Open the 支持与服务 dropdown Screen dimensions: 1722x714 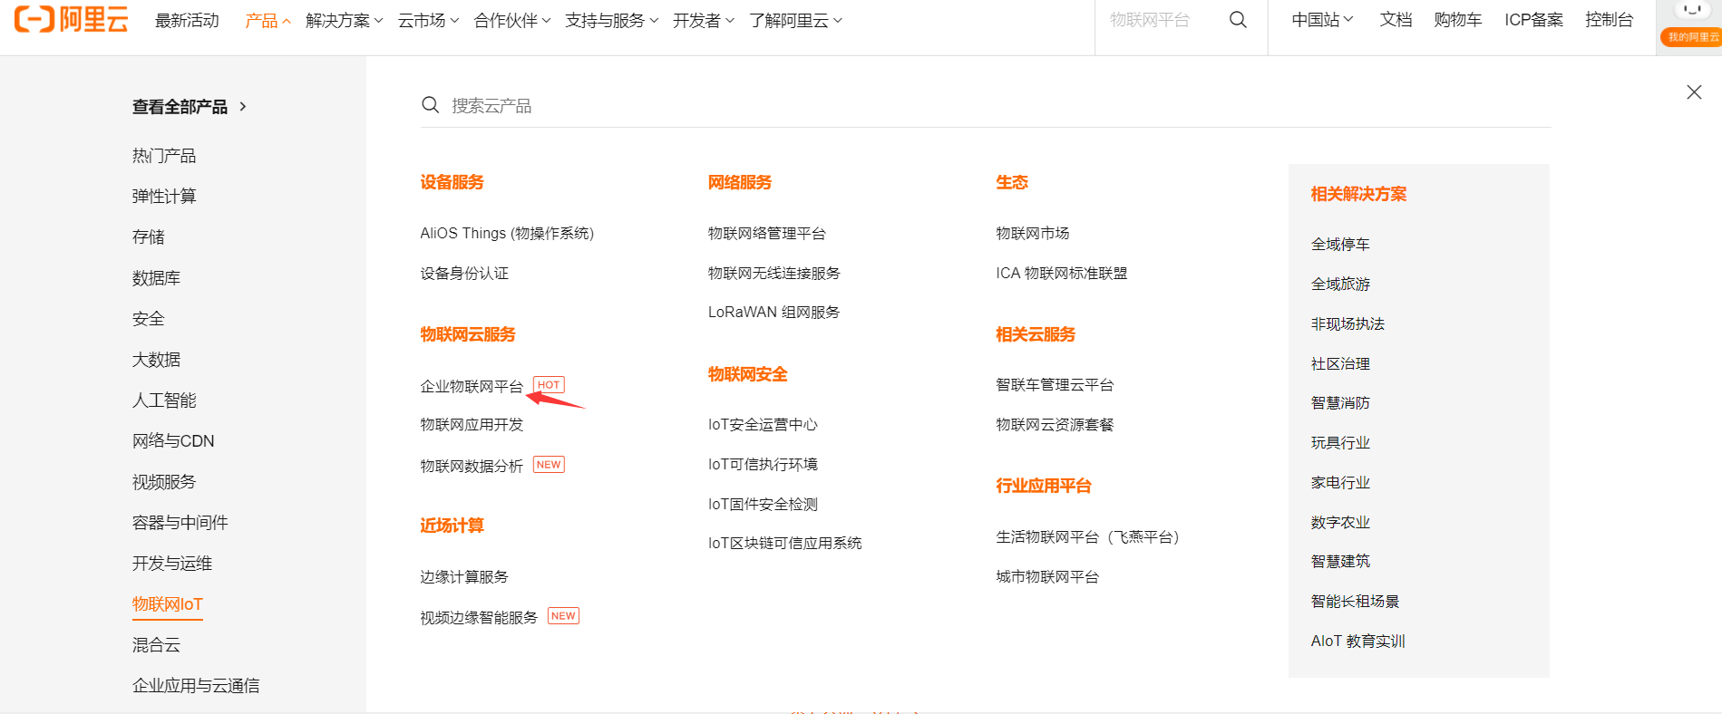point(611,20)
